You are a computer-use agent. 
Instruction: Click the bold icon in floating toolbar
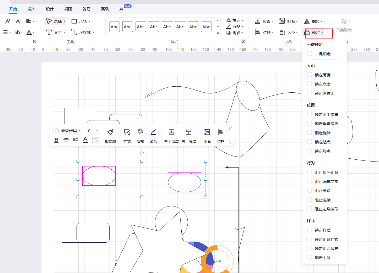click(x=56, y=140)
